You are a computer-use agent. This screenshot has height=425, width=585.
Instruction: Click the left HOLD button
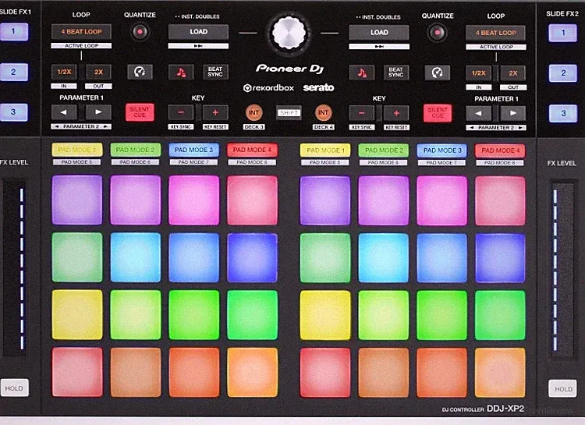(x=14, y=388)
